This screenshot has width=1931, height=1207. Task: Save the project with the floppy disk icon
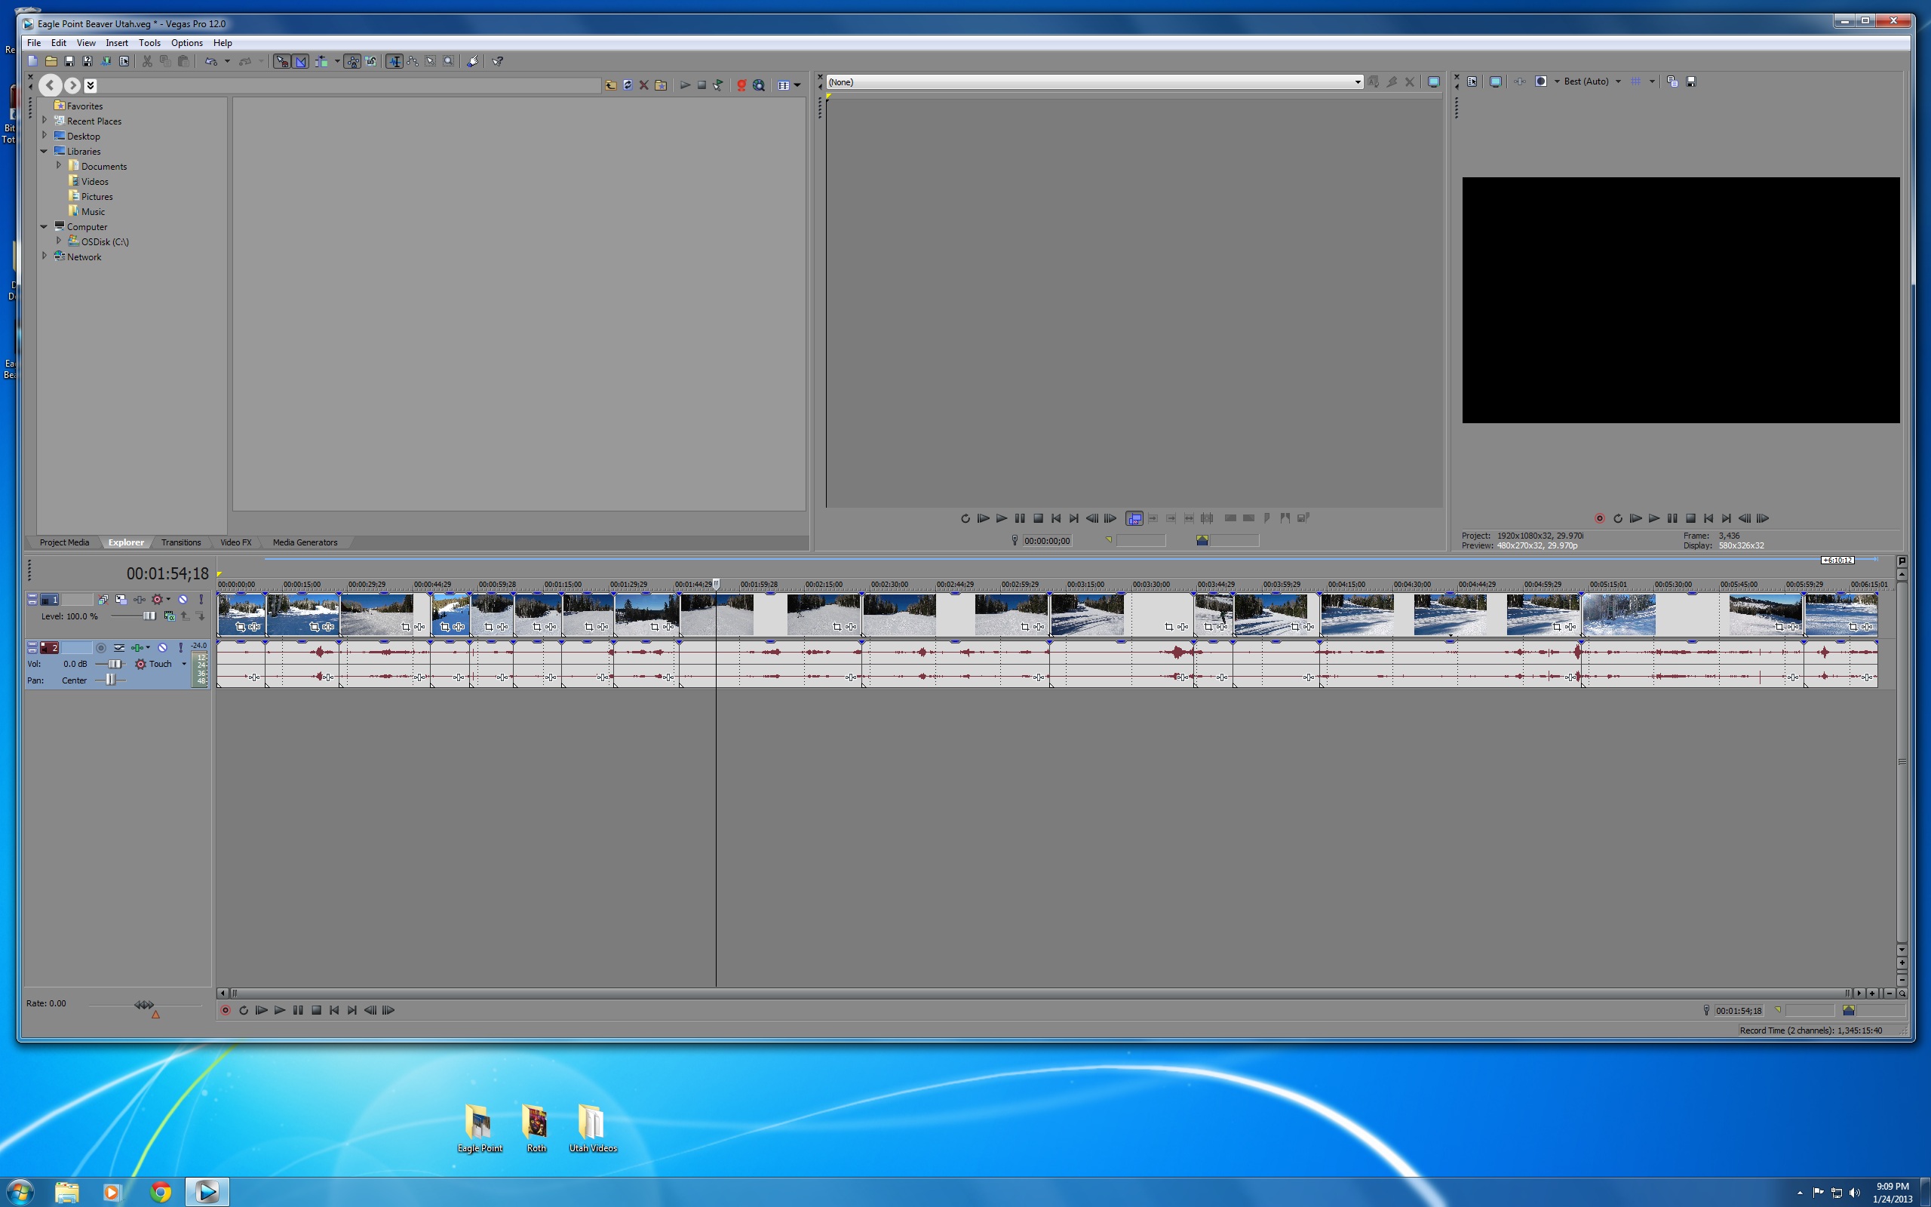(69, 61)
